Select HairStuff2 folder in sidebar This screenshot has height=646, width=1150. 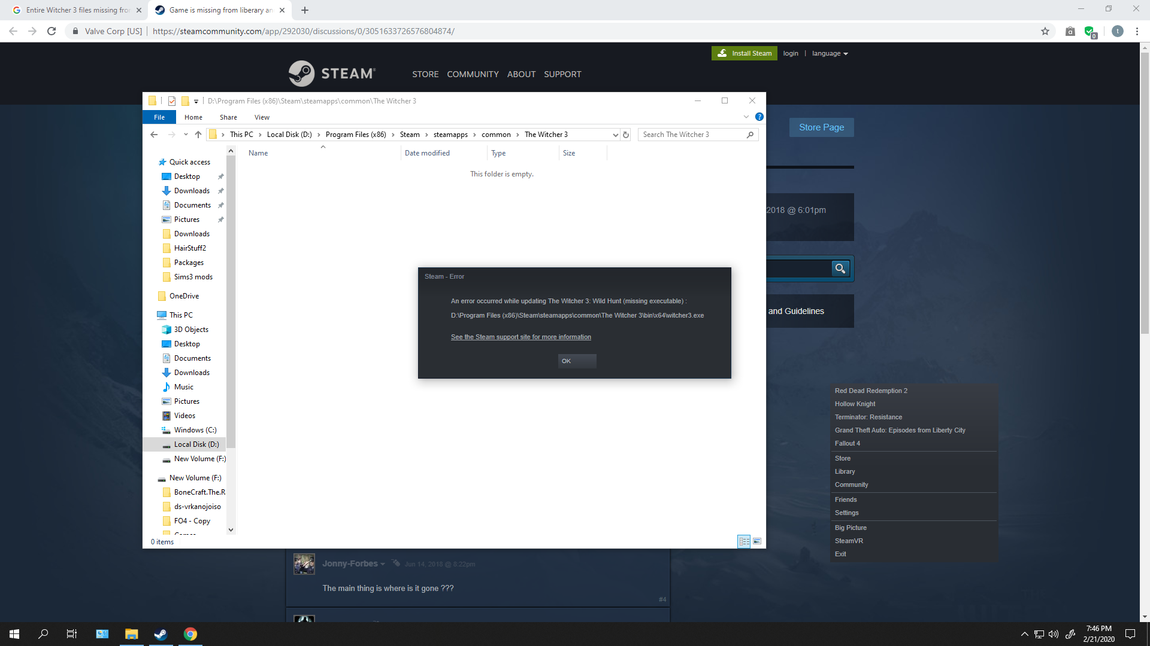[190, 248]
